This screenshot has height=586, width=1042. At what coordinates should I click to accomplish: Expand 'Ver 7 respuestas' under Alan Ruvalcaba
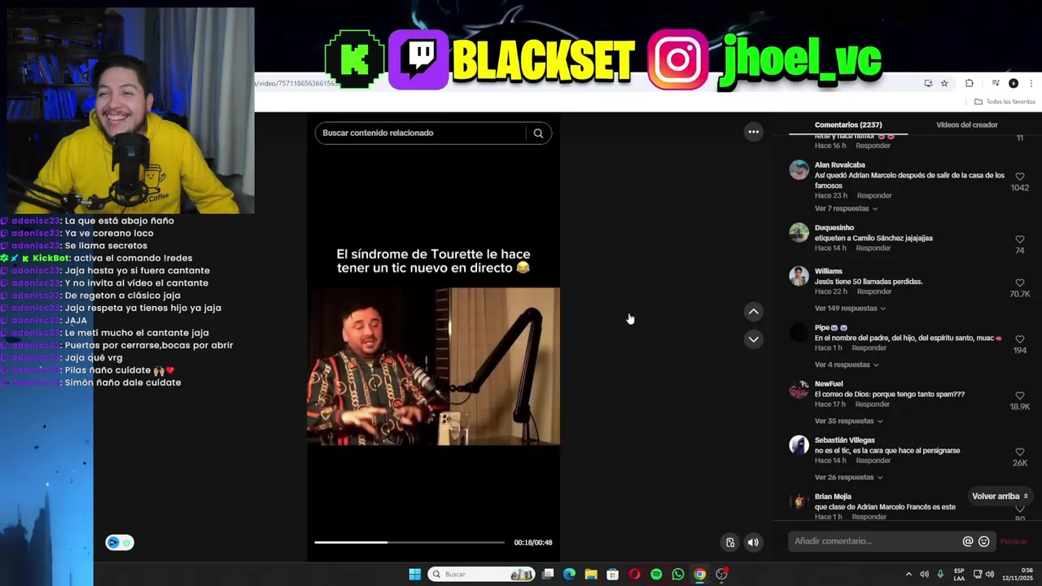click(x=846, y=209)
